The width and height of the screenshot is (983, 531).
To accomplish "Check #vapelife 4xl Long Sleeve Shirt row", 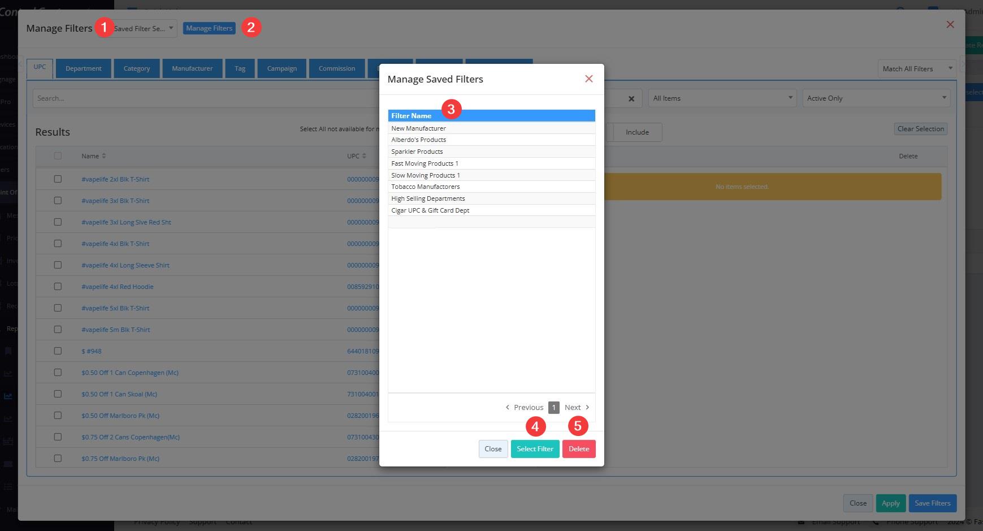I will [58, 265].
